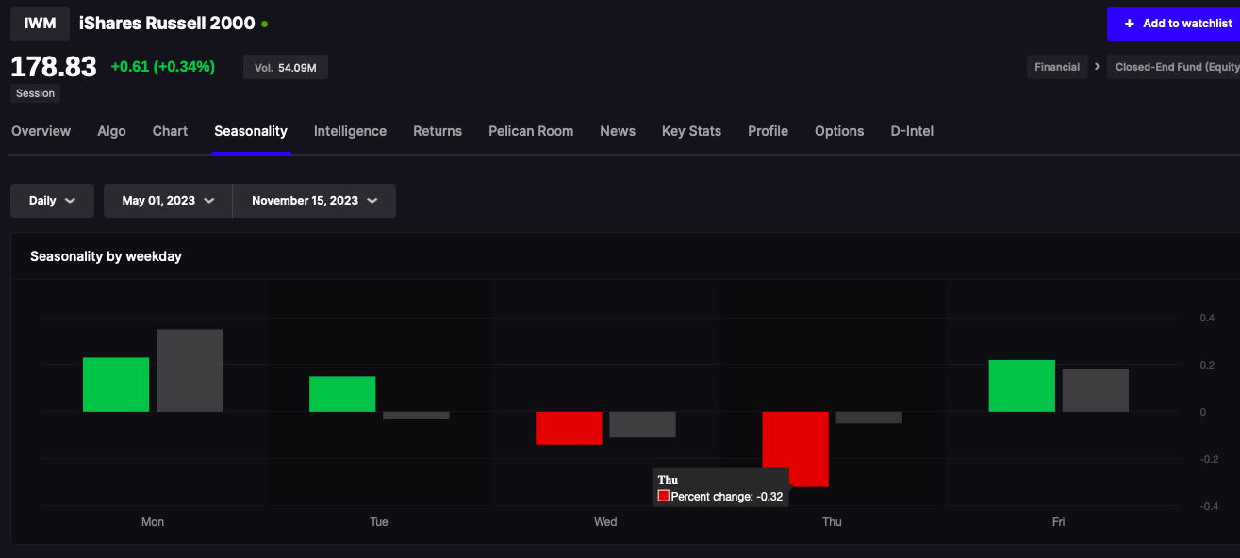Select the gray Wednesday comparison bar
Image resolution: width=1240 pixels, height=558 pixels.
642,424
